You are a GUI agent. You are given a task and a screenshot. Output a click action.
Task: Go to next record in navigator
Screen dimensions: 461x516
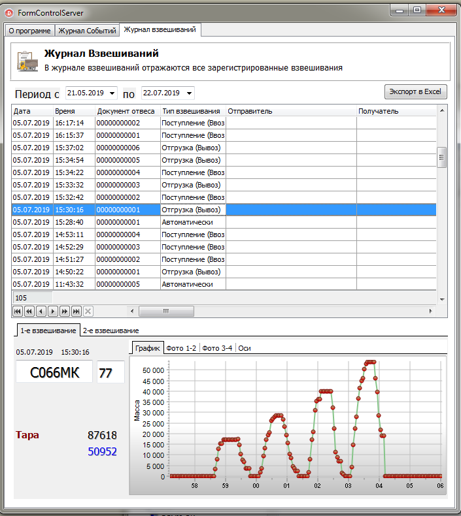(x=53, y=312)
